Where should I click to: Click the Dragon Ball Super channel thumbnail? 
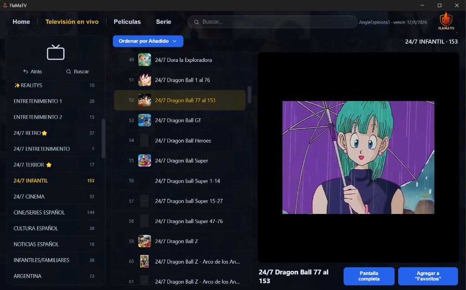[144, 161]
